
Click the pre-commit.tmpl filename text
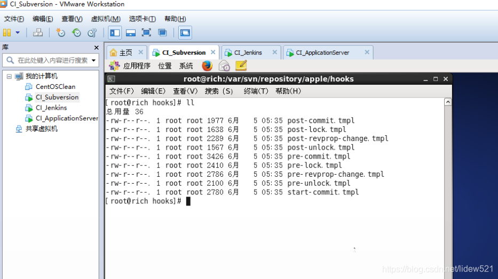click(319, 157)
